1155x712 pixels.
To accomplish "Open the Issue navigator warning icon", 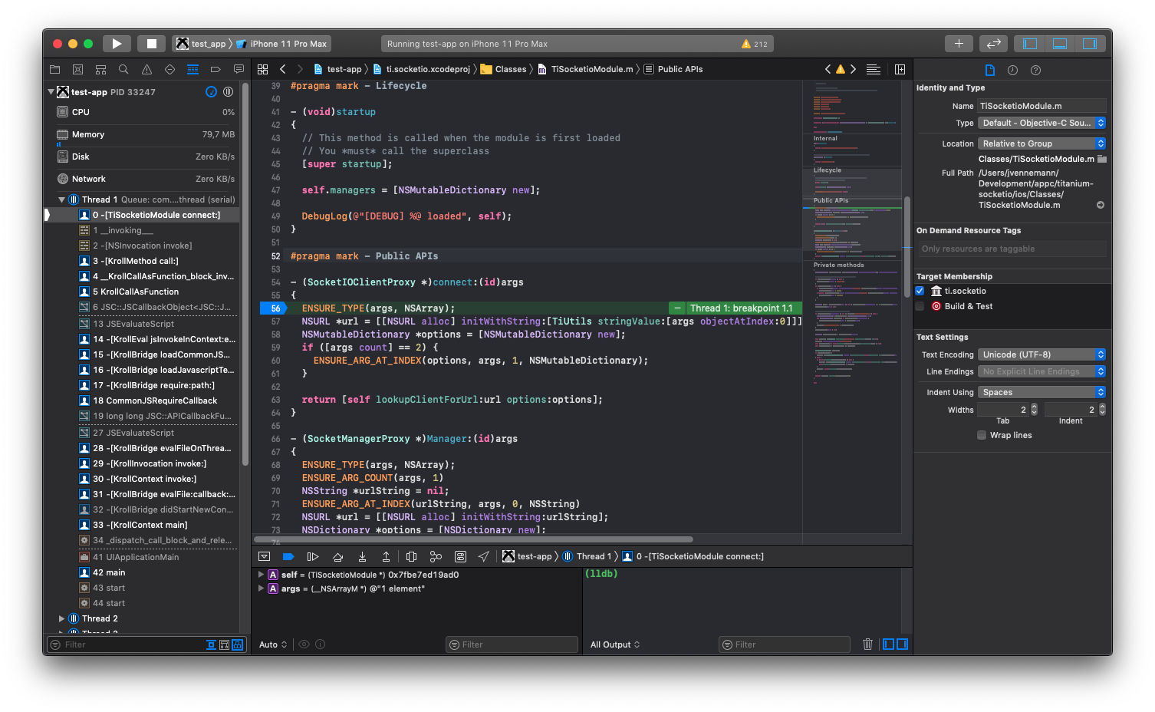I will coord(146,69).
